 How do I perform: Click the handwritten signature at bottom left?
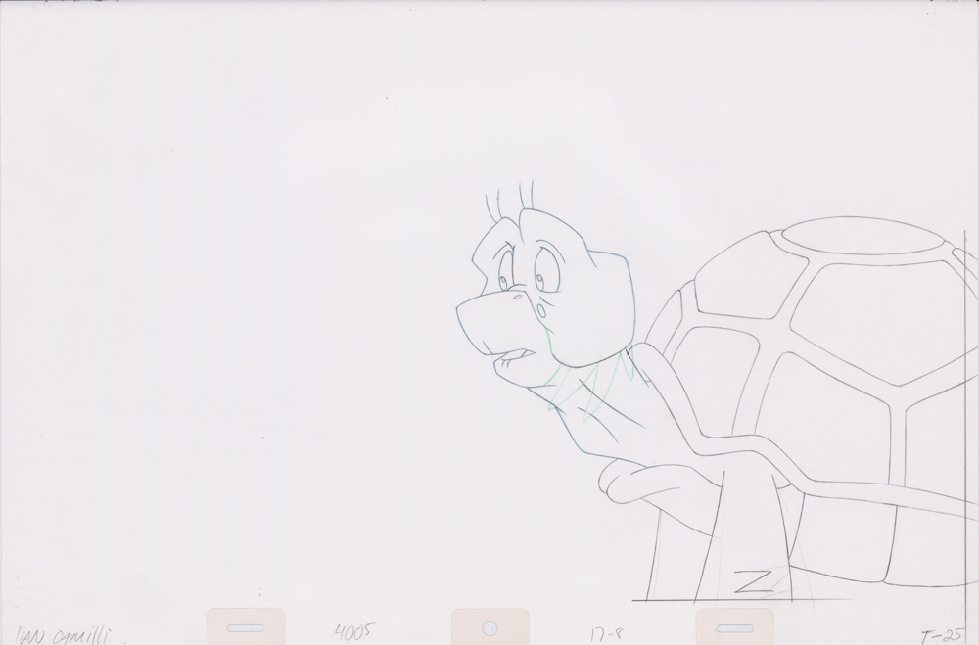pos(64,635)
